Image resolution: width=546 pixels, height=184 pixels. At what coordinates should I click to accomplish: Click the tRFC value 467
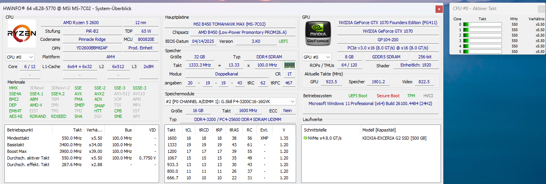click(x=289, y=83)
